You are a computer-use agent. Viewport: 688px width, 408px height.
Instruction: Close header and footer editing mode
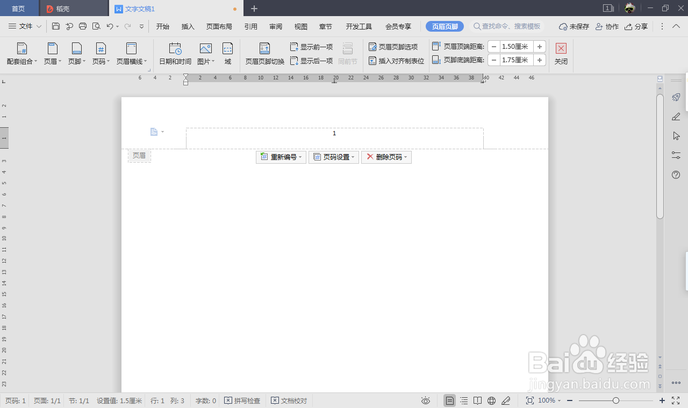click(561, 54)
